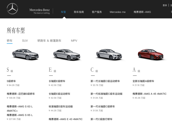Viewport: 172px width, 122px height.
Task: Open the 长轴距E级轿车 model link
Action: (57, 81)
